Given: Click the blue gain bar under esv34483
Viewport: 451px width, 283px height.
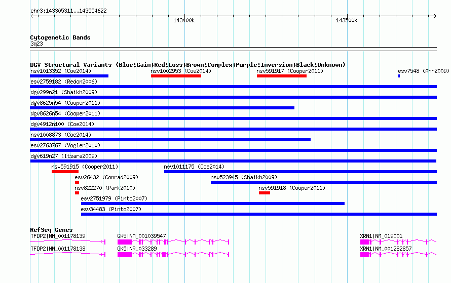Looking at the screenshot, I should pos(259,214).
